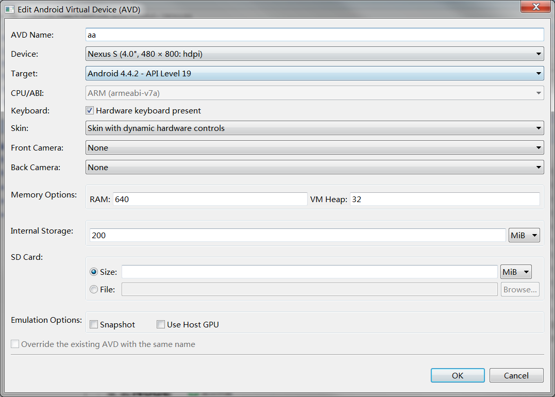555x397 pixels.
Task: Click the Cancel button
Action: click(x=516, y=375)
